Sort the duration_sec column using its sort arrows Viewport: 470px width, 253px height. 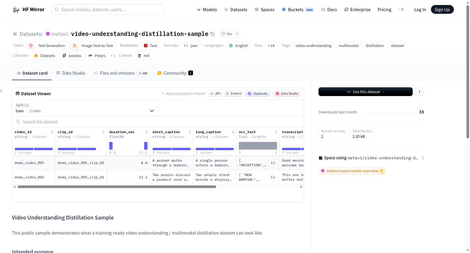click(147, 132)
